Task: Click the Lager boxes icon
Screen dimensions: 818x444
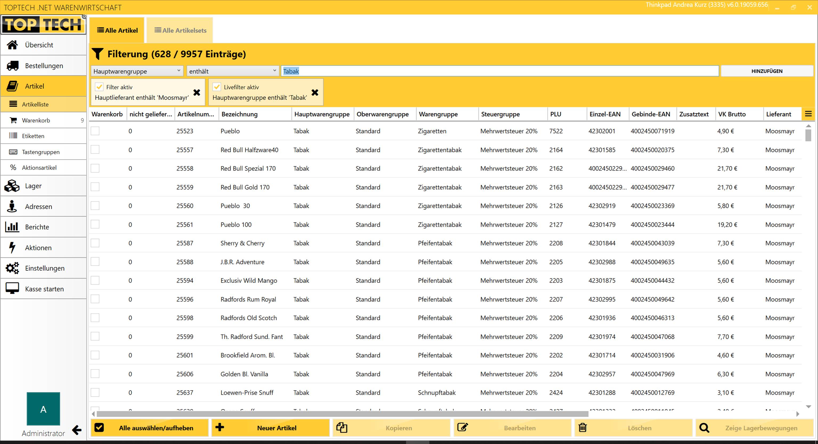Action: click(x=12, y=186)
